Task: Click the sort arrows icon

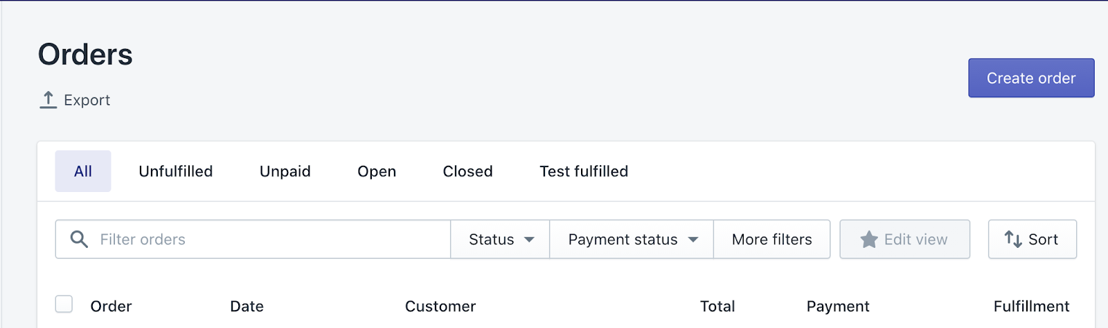Action: pyautogui.click(x=1013, y=240)
